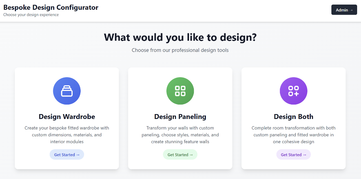Click the paneling description about feature walls

click(x=180, y=135)
